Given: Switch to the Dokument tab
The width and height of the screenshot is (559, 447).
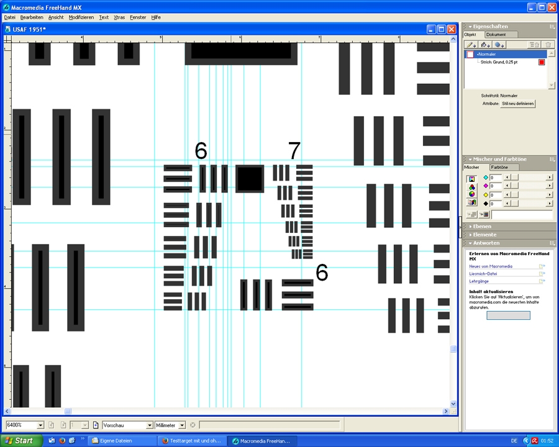Looking at the screenshot, I should coord(496,35).
